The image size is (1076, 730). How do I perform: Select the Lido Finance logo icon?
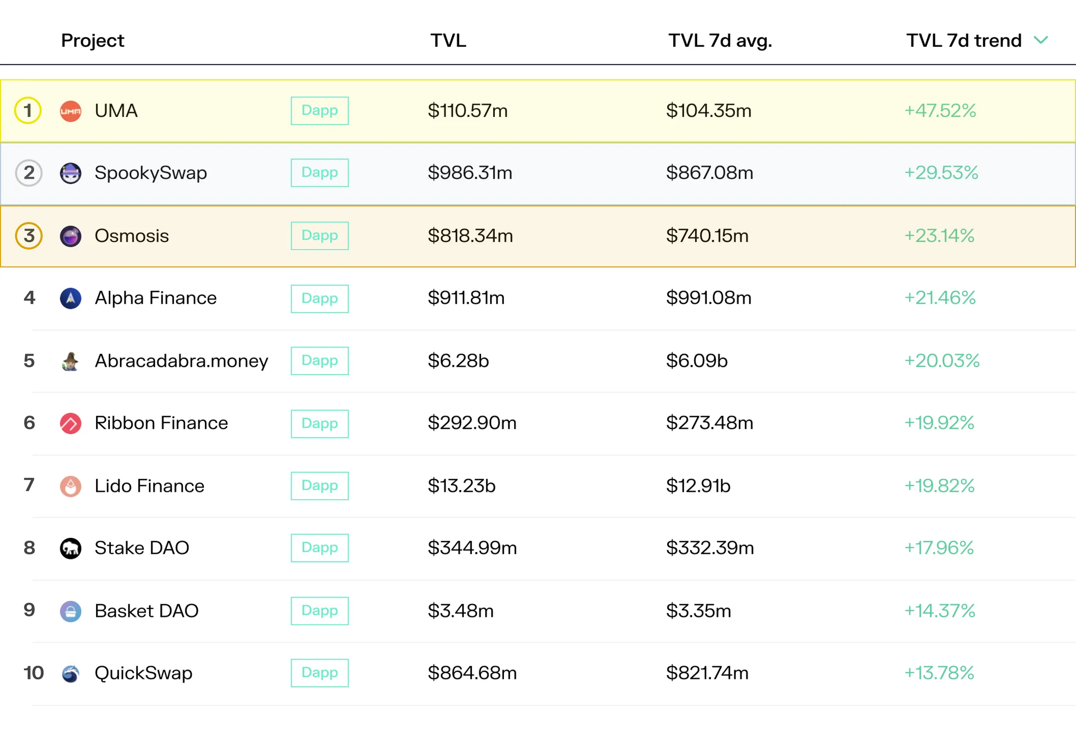tap(70, 486)
